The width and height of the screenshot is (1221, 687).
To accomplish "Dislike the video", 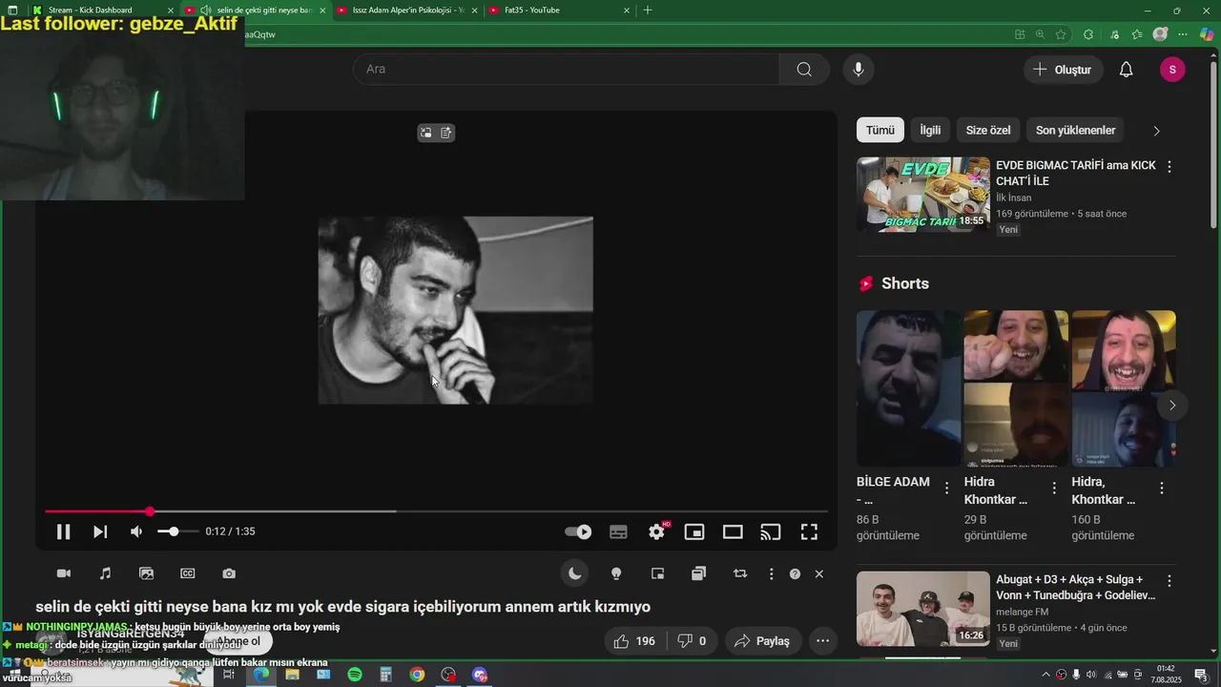I will 692,641.
